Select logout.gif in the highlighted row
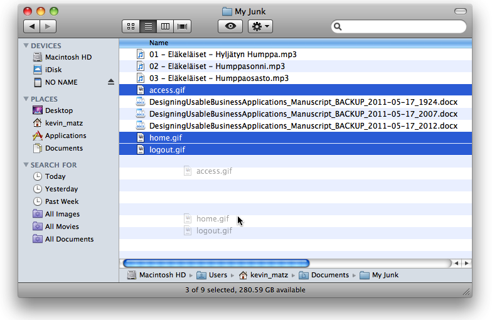The height and width of the screenshot is (320, 492). coord(295,149)
